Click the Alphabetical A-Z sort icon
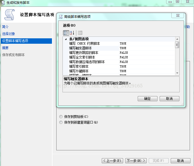 72,33
